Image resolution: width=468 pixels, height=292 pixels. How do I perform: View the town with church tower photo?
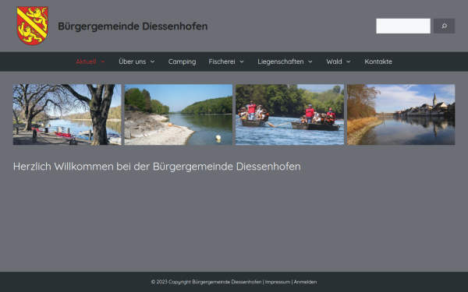(x=401, y=114)
